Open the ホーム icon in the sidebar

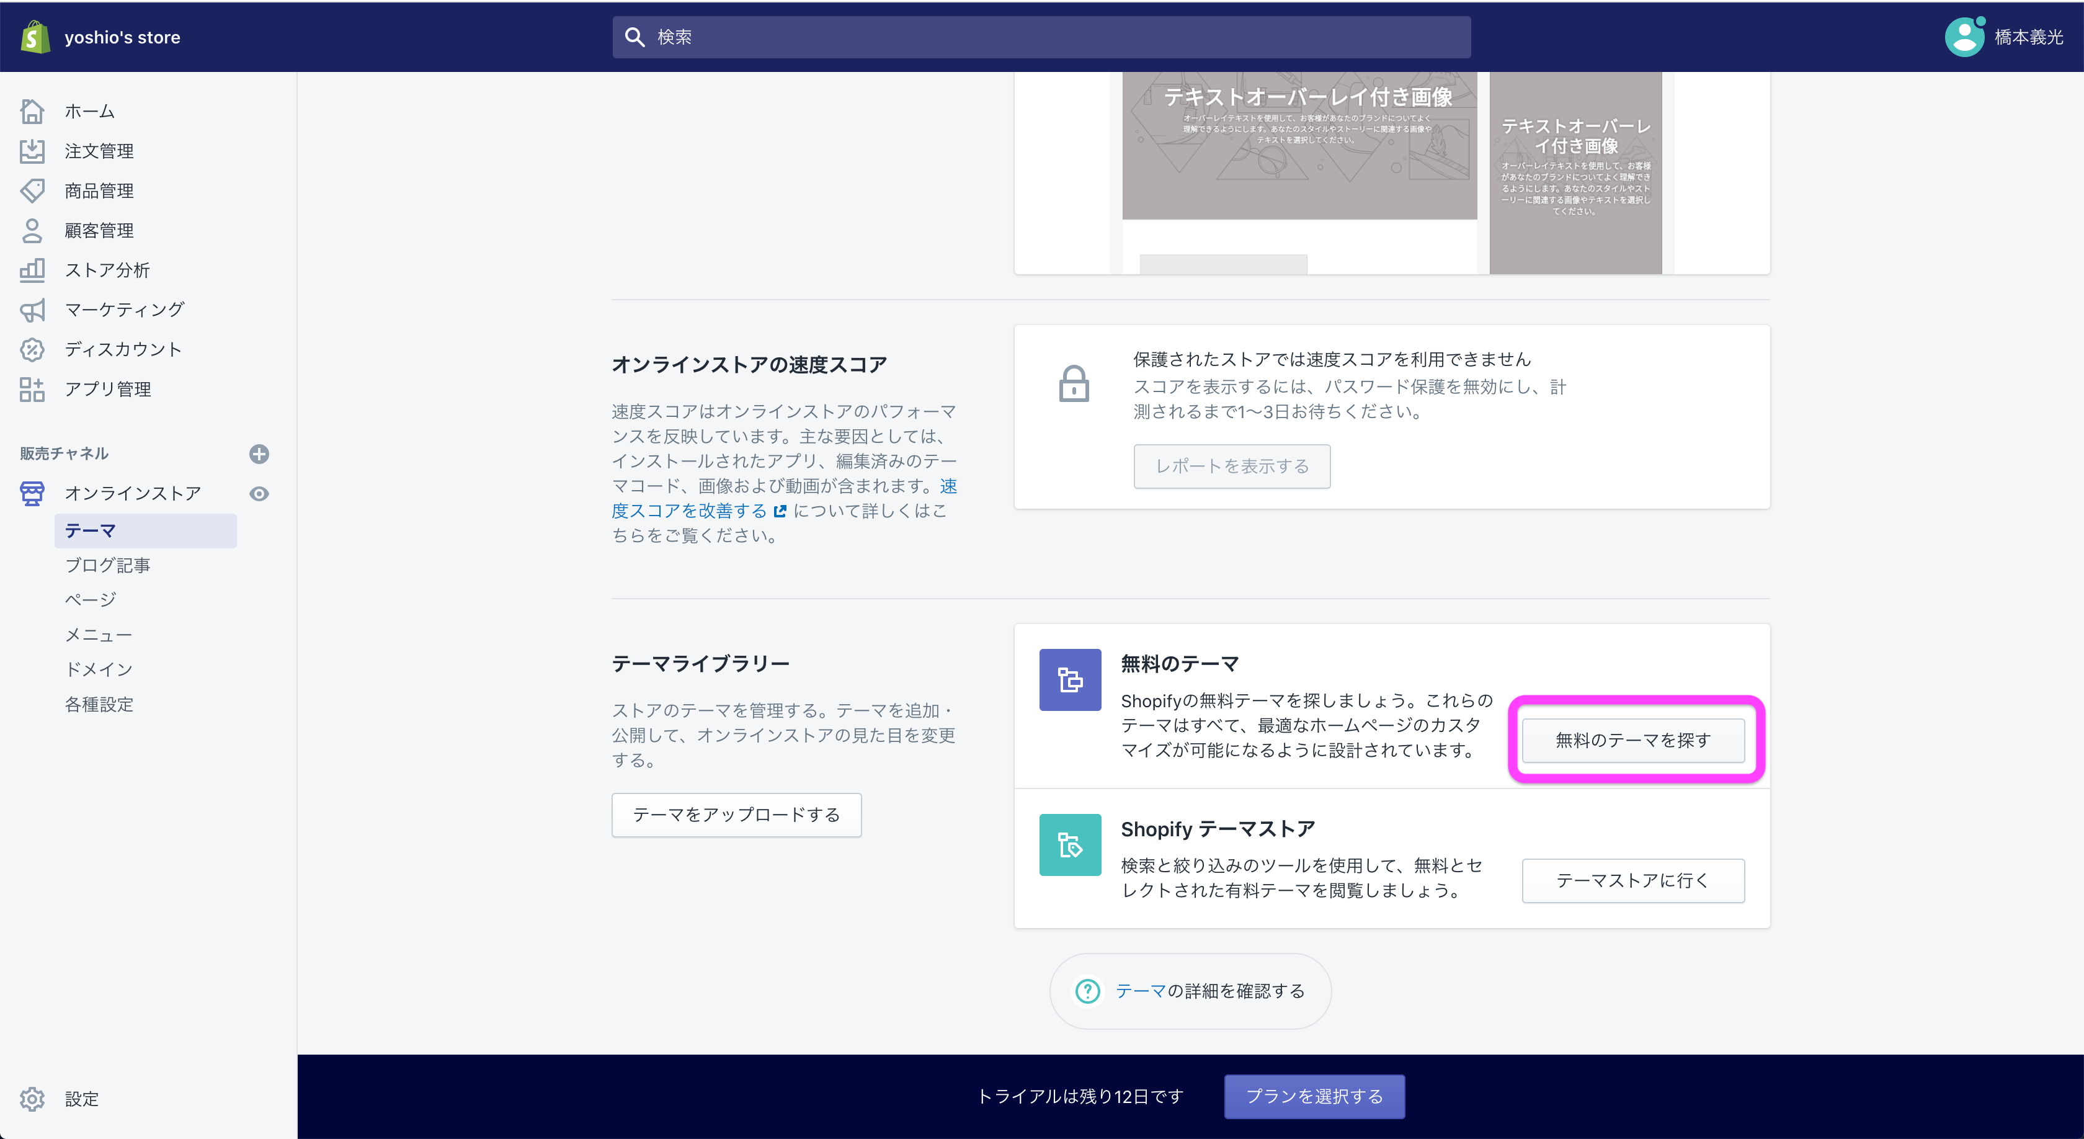[x=32, y=111]
